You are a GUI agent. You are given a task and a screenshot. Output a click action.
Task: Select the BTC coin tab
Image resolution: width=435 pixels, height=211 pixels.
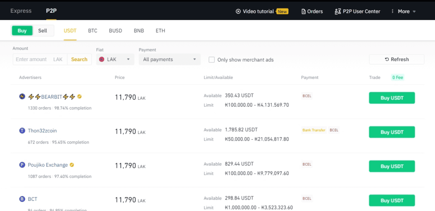pyautogui.click(x=93, y=31)
